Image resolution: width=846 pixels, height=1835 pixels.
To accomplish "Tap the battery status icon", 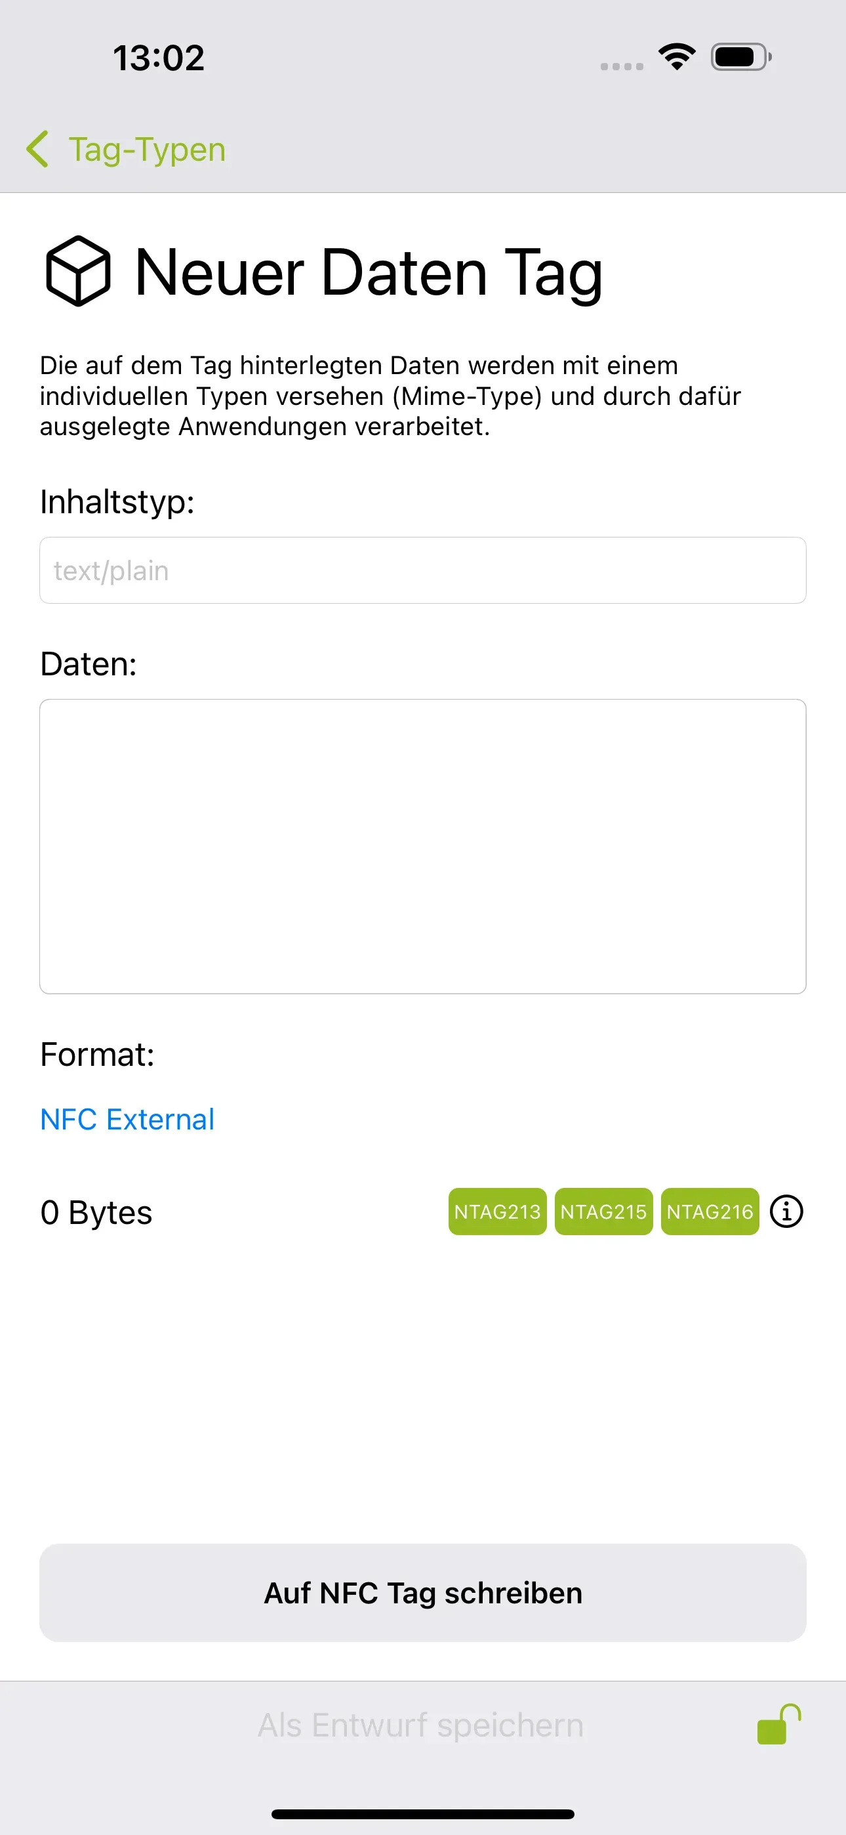I will coord(740,57).
